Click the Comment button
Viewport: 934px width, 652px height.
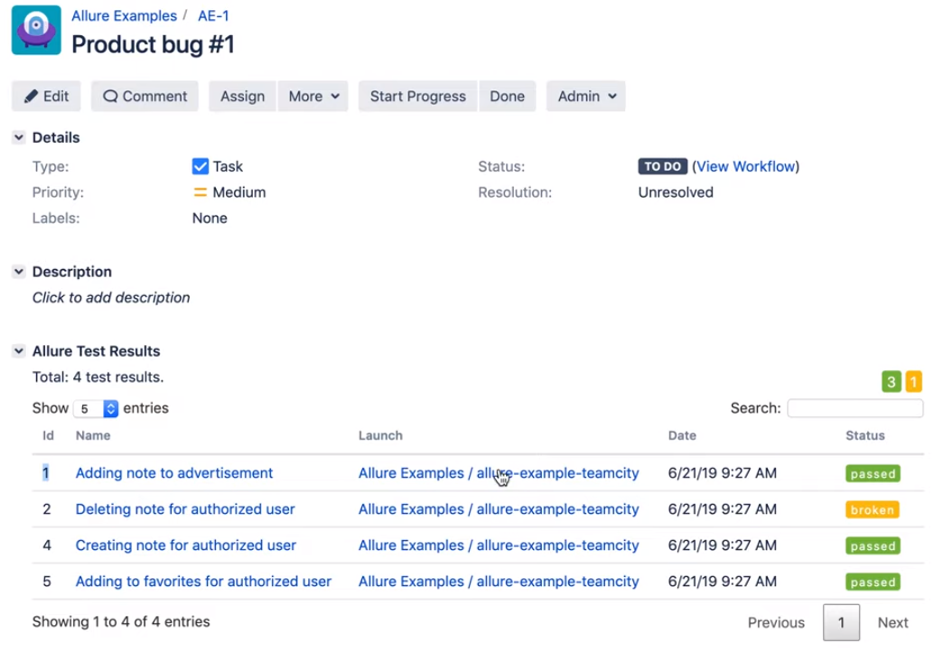point(145,97)
